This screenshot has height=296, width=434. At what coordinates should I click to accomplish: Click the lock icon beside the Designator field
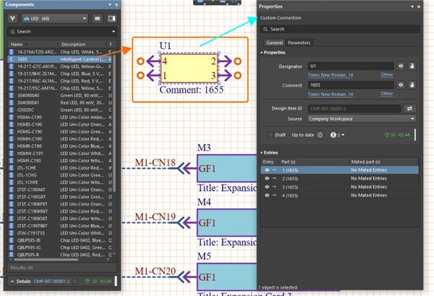[x=412, y=66]
